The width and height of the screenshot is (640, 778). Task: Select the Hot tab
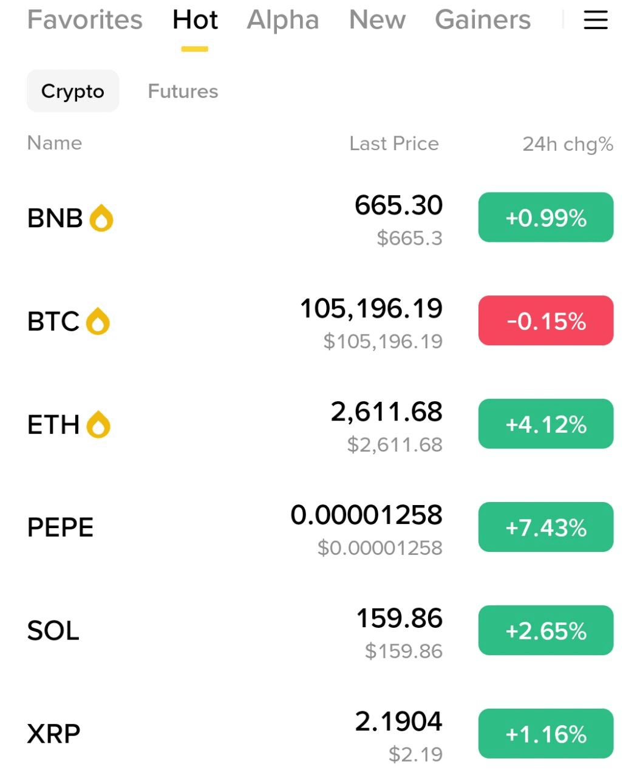(x=195, y=20)
